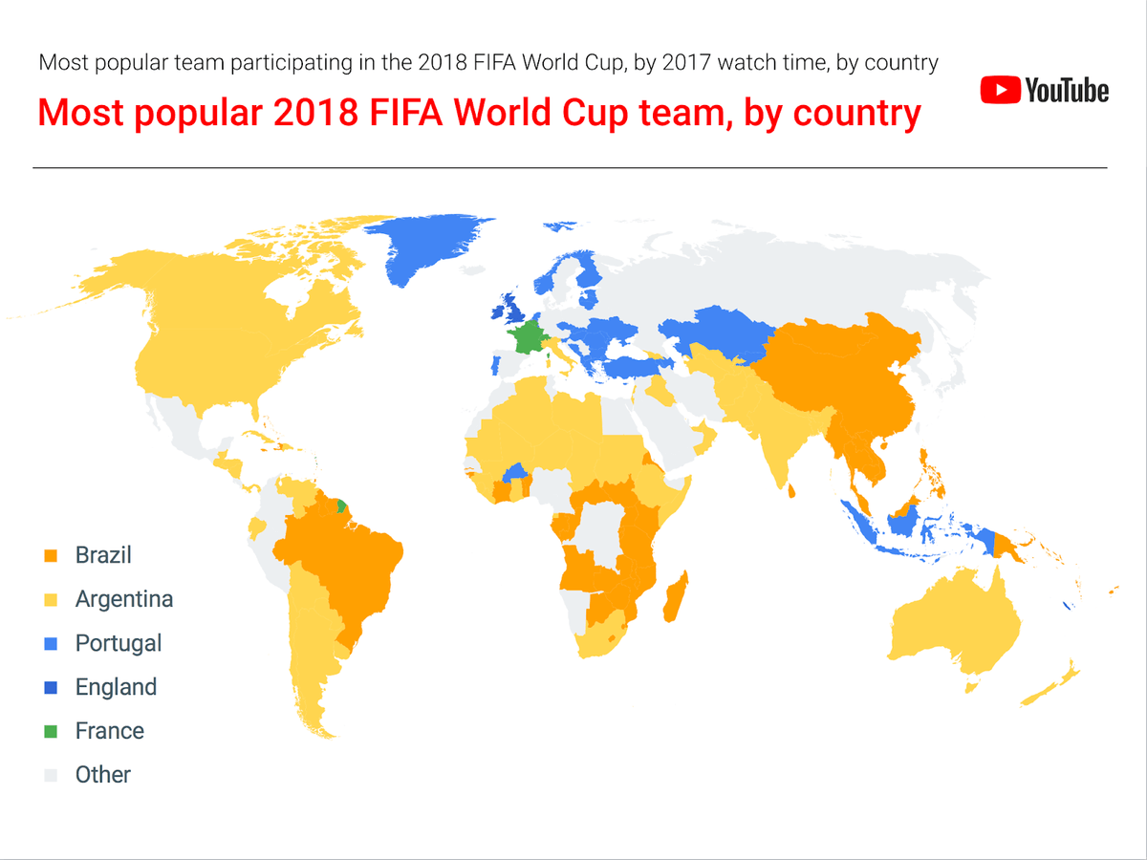
Task: Click the gray subtitle above the title
Action: [488, 64]
